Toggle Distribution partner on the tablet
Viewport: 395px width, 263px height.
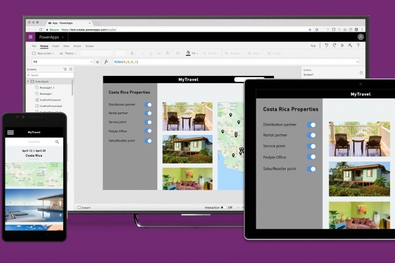click(311, 125)
